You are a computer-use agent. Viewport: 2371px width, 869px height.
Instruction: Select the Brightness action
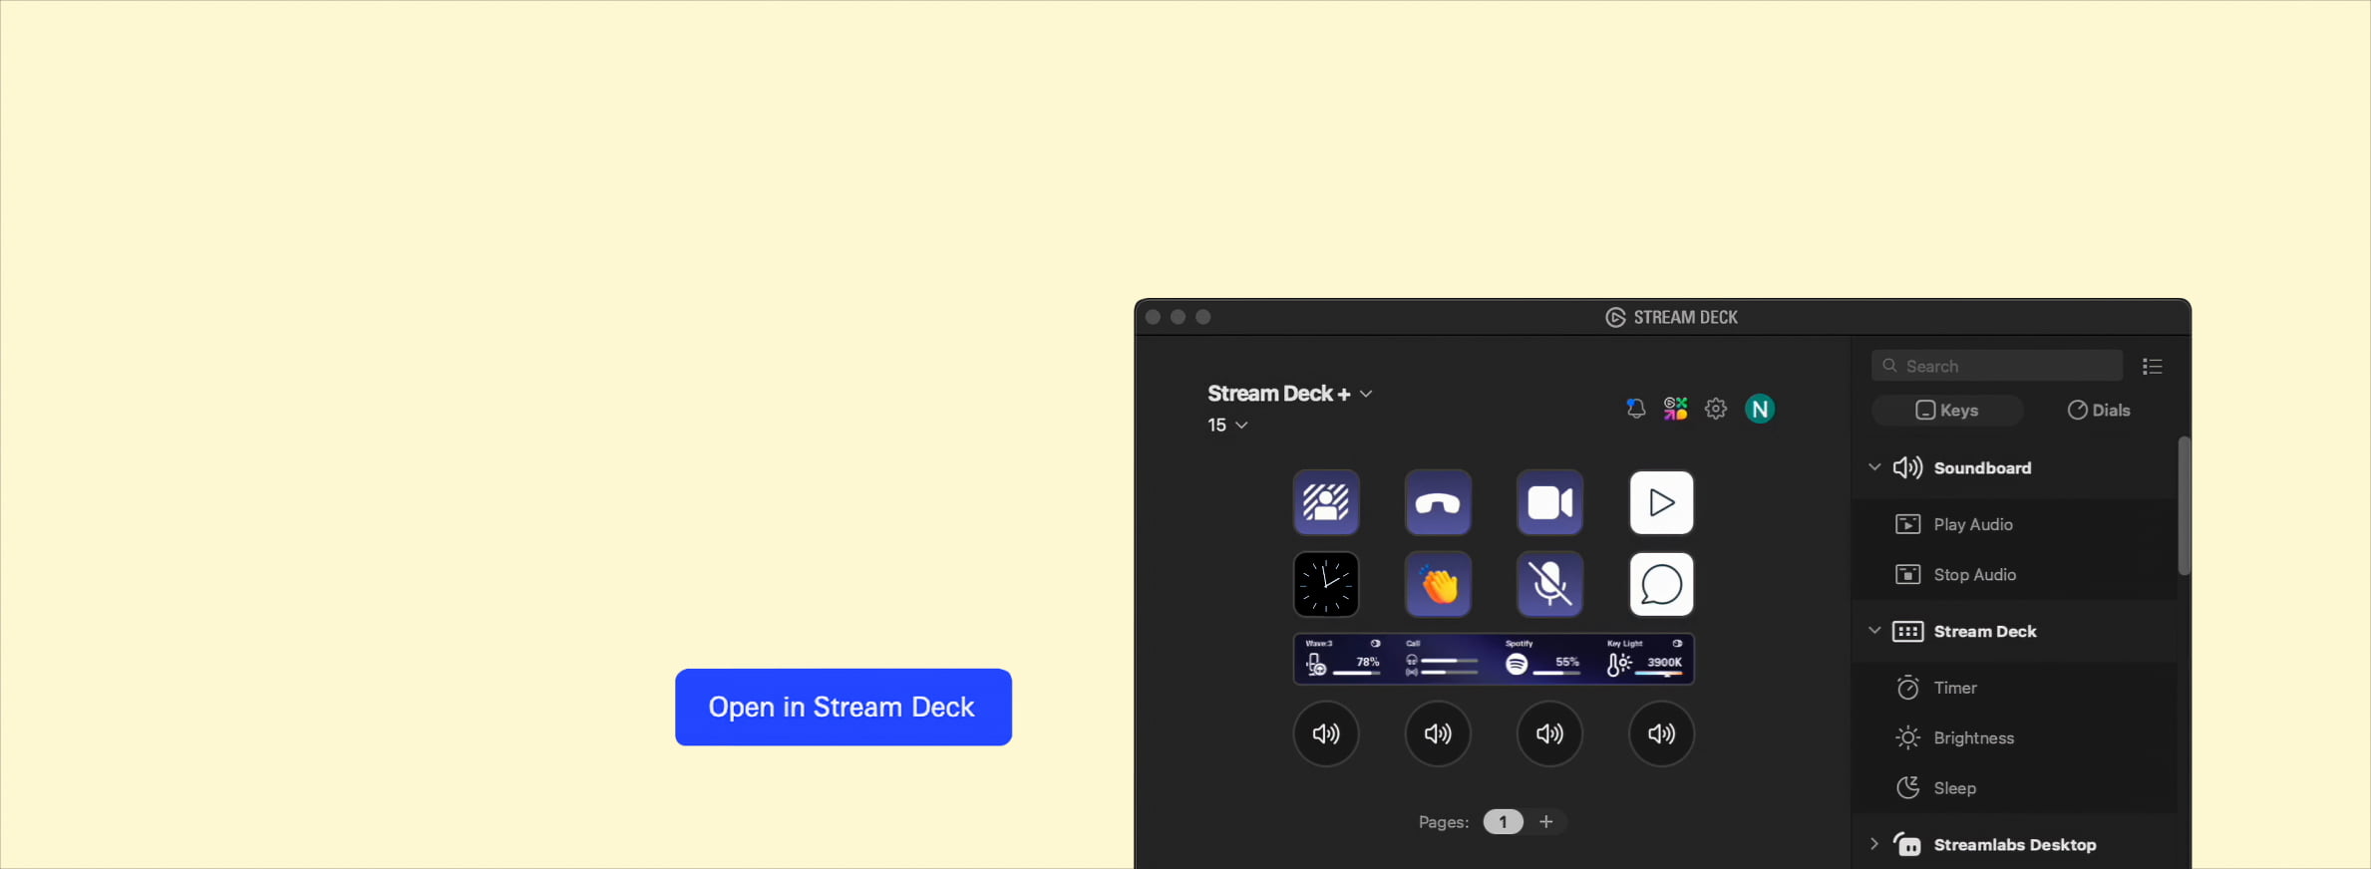click(x=2014, y=737)
